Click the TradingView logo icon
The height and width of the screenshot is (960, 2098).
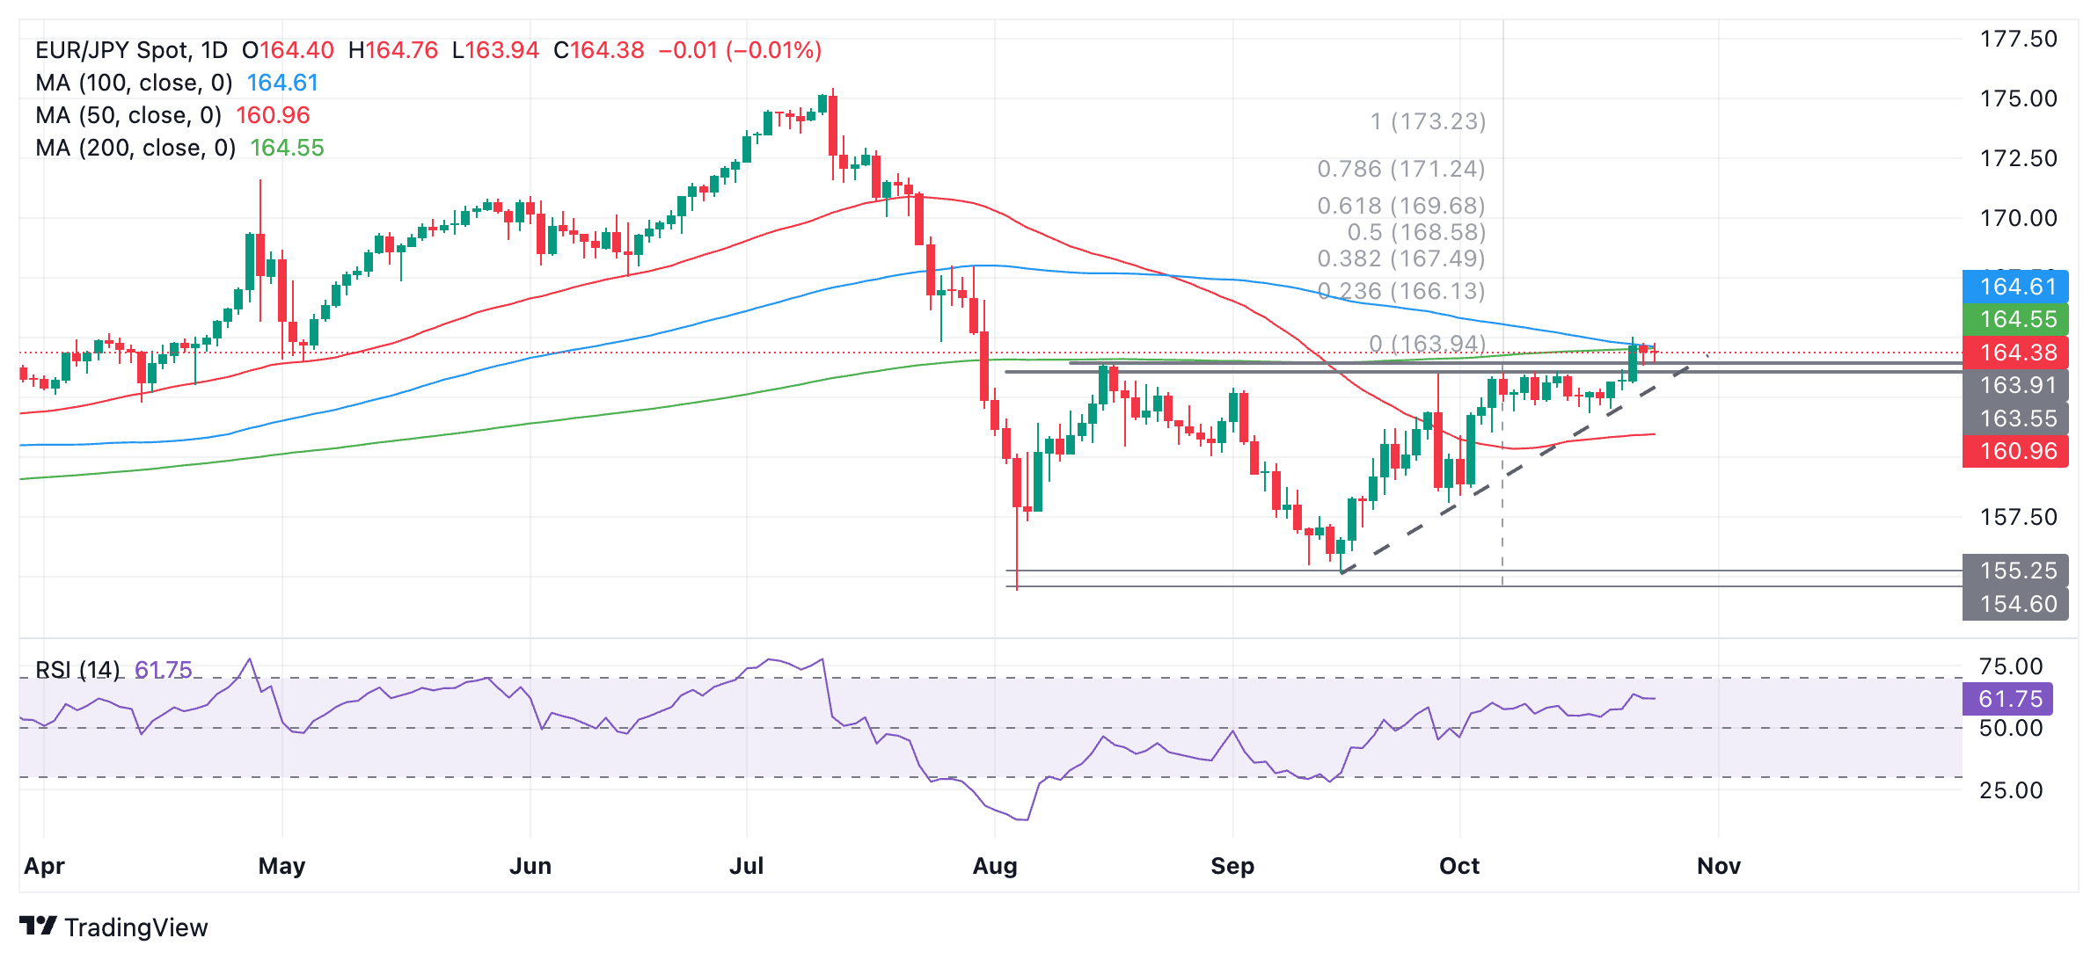(x=38, y=926)
